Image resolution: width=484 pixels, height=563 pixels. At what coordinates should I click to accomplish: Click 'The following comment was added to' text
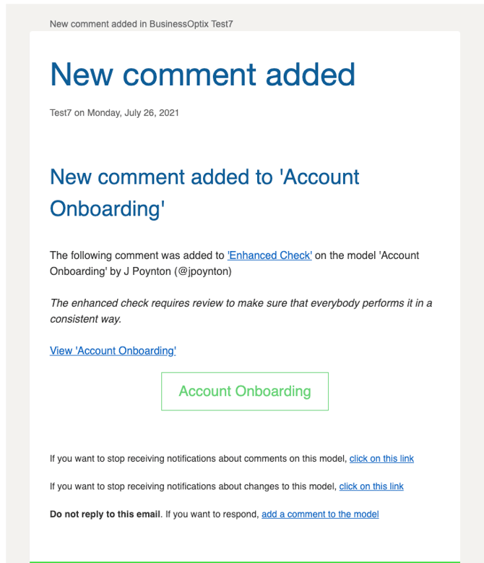[x=137, y=255]
